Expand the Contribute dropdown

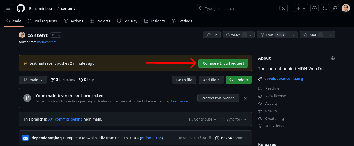203,119
